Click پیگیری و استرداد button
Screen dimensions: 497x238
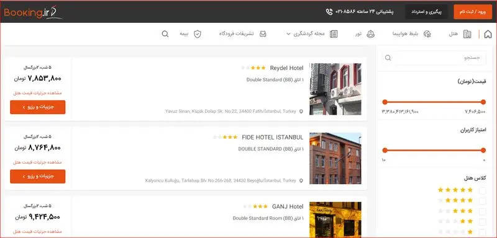point(426,12)
